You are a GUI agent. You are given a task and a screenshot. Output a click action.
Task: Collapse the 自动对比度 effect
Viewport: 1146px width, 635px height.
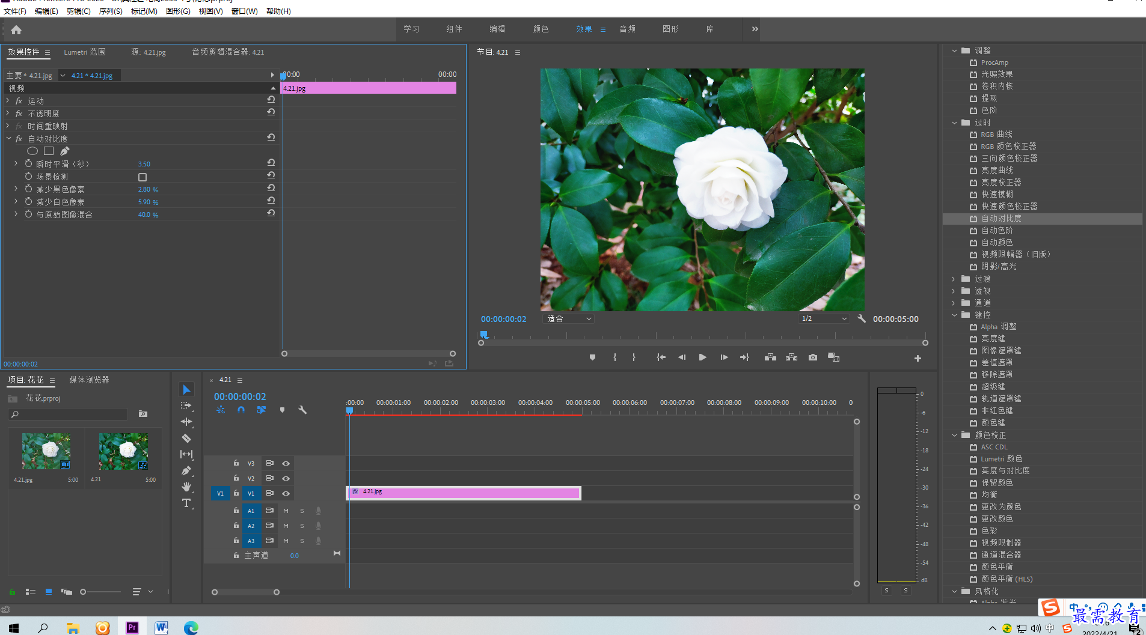(8, 139)
